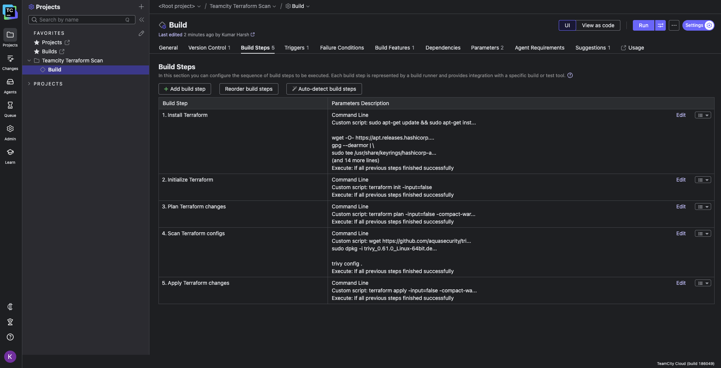Open the 5. Apply Terraform changes step name

pos(196,283)
